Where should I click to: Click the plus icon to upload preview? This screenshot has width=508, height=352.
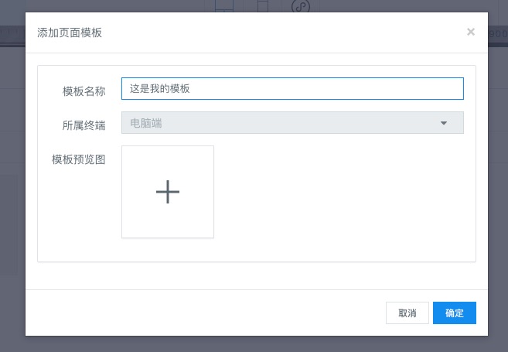pyautogui.click(x=167, y=192)
